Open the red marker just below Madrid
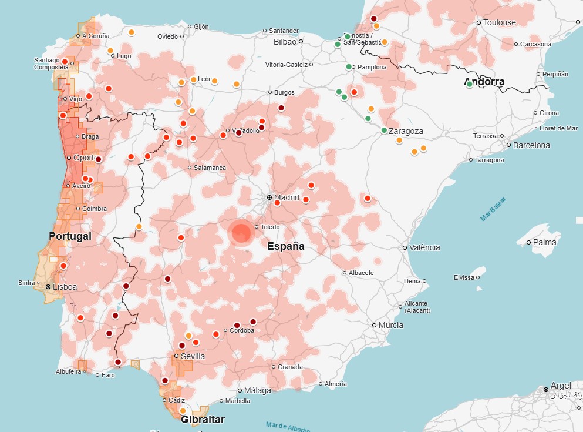The image size is (583, 432). 277,203
